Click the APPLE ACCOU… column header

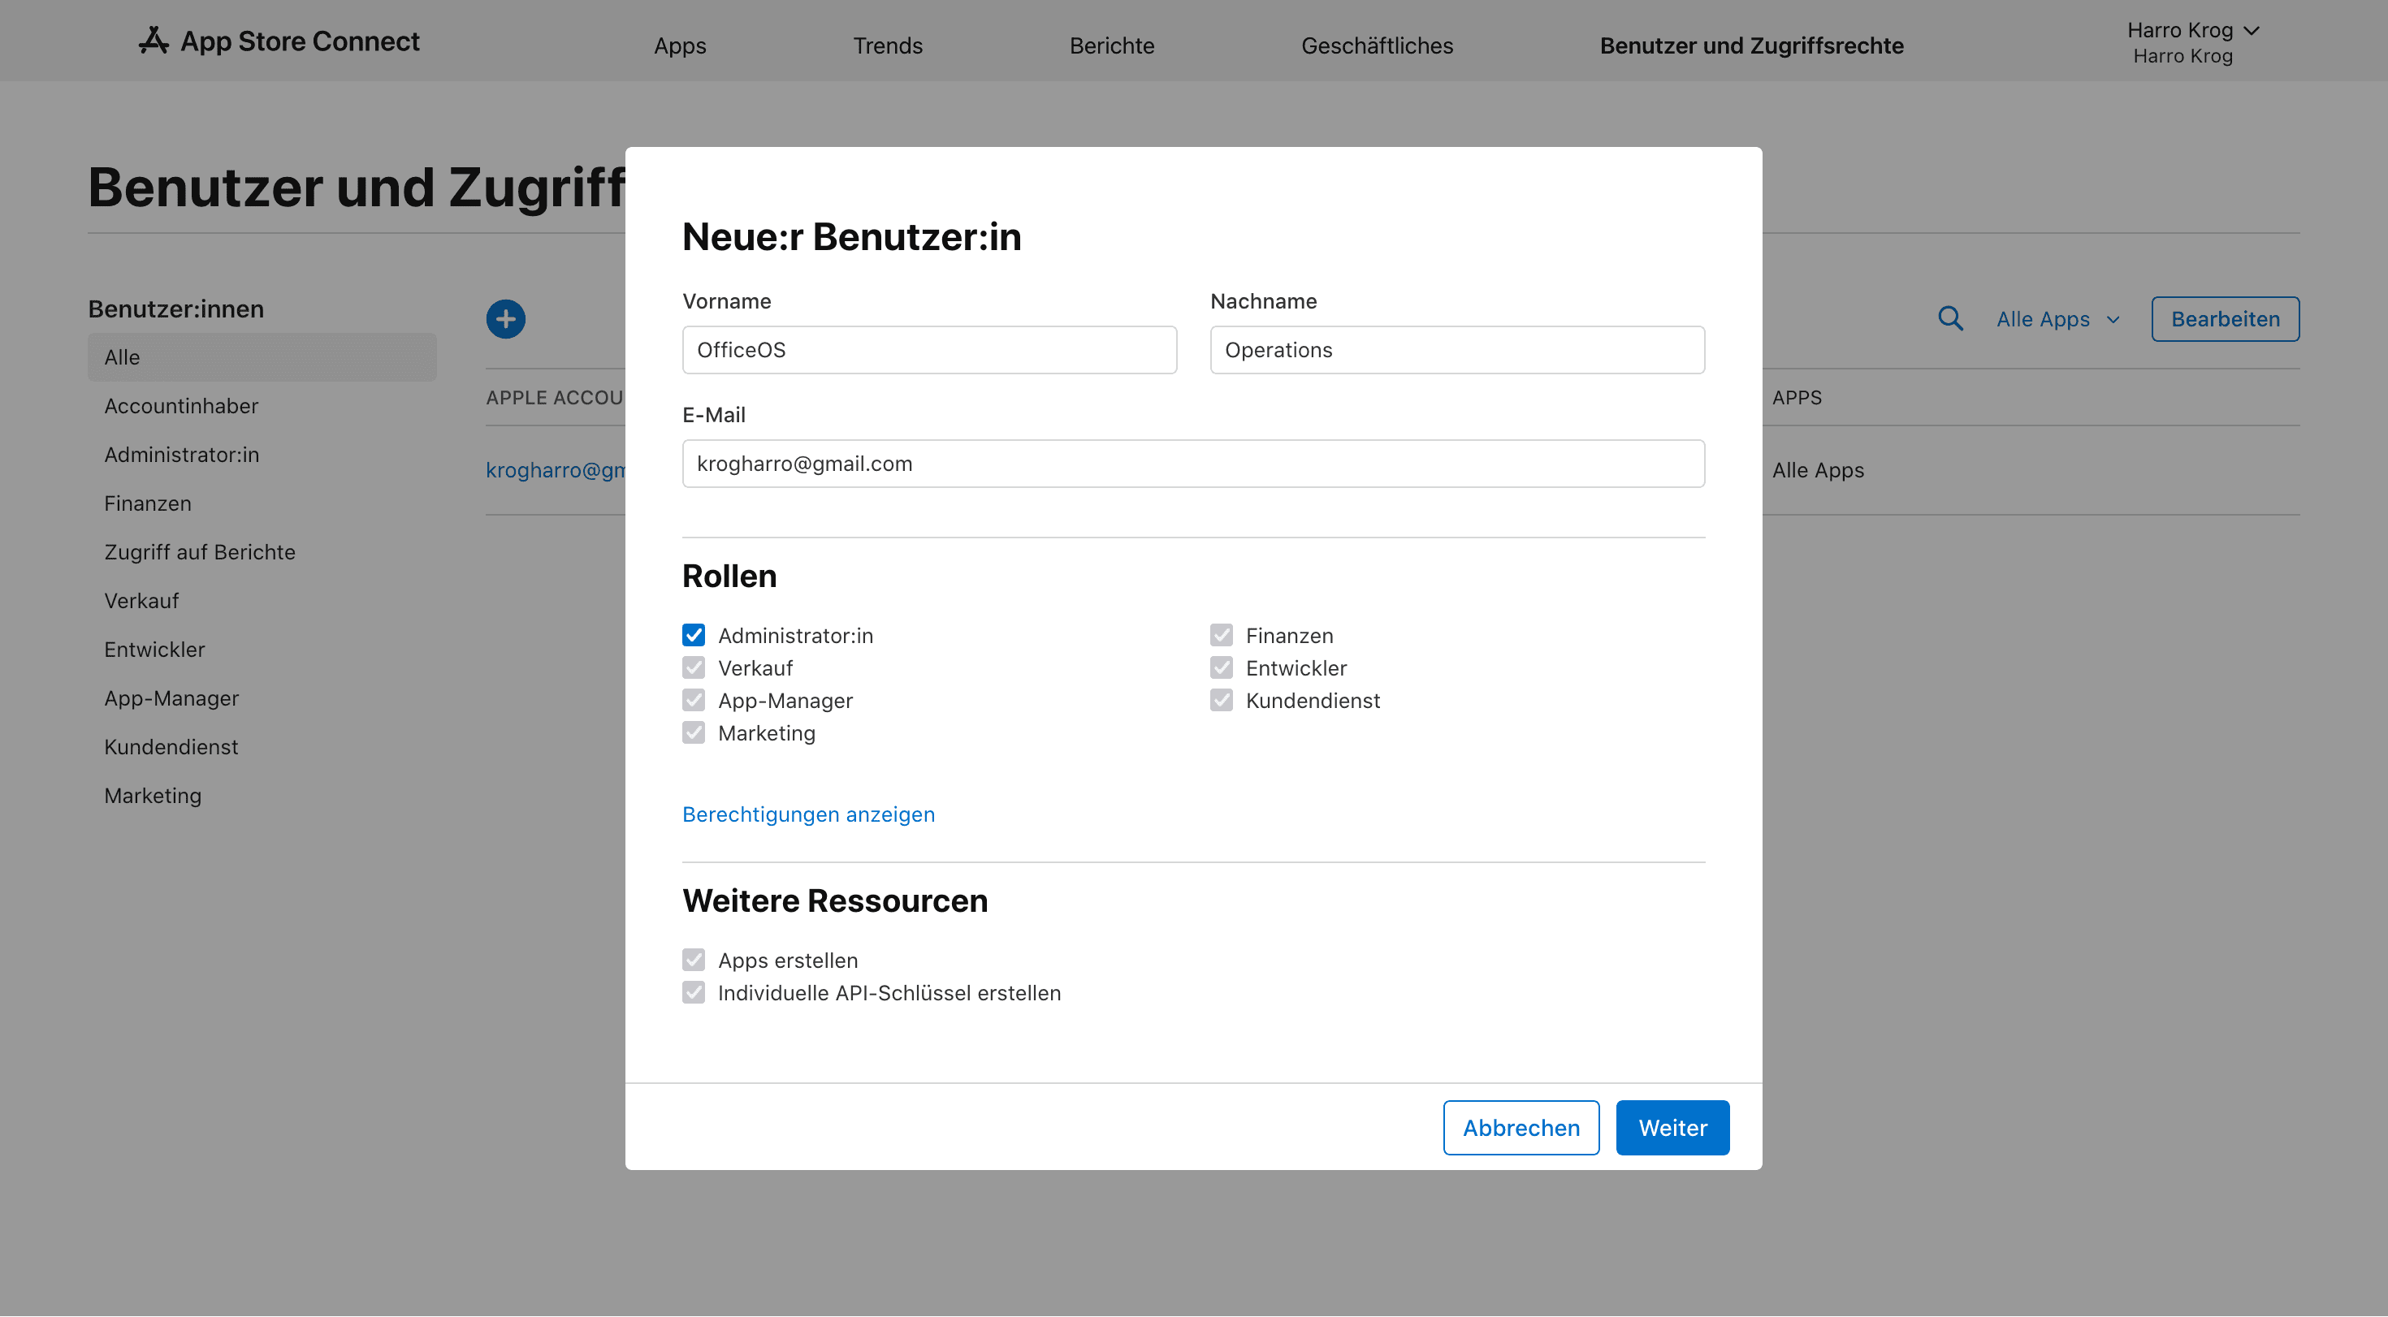(x=554, y=398)
